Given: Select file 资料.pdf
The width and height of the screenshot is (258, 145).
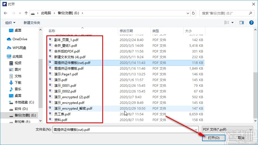Looking at the screenshot, I should [61, 120].
